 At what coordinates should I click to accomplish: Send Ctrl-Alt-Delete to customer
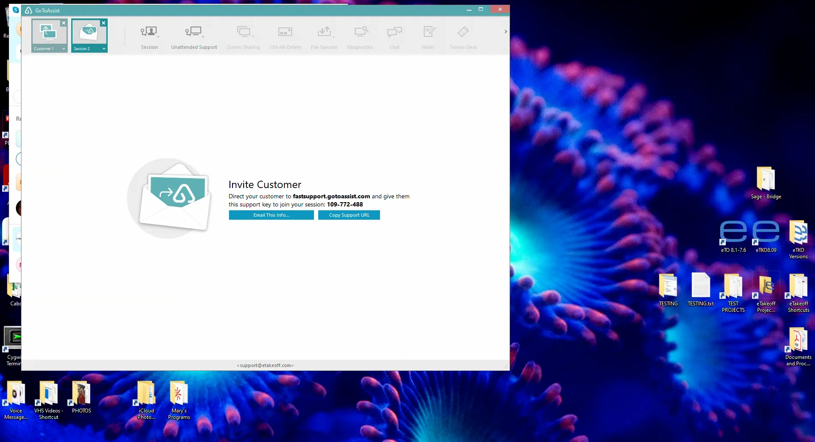pos(285,36)
